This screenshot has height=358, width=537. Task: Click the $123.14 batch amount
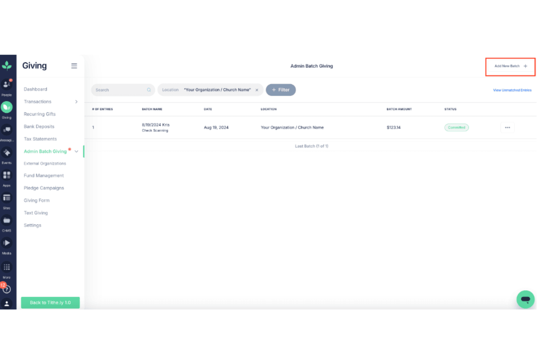click(x=394, y=127)
